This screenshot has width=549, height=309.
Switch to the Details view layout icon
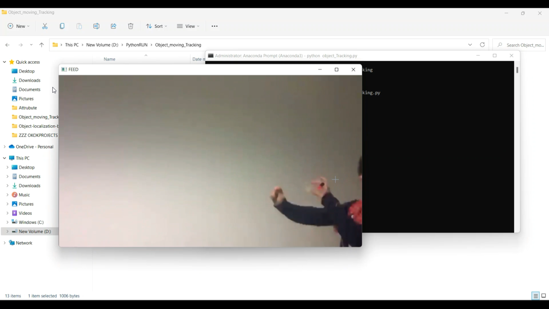pyautogui.click(x=535, y=296)
